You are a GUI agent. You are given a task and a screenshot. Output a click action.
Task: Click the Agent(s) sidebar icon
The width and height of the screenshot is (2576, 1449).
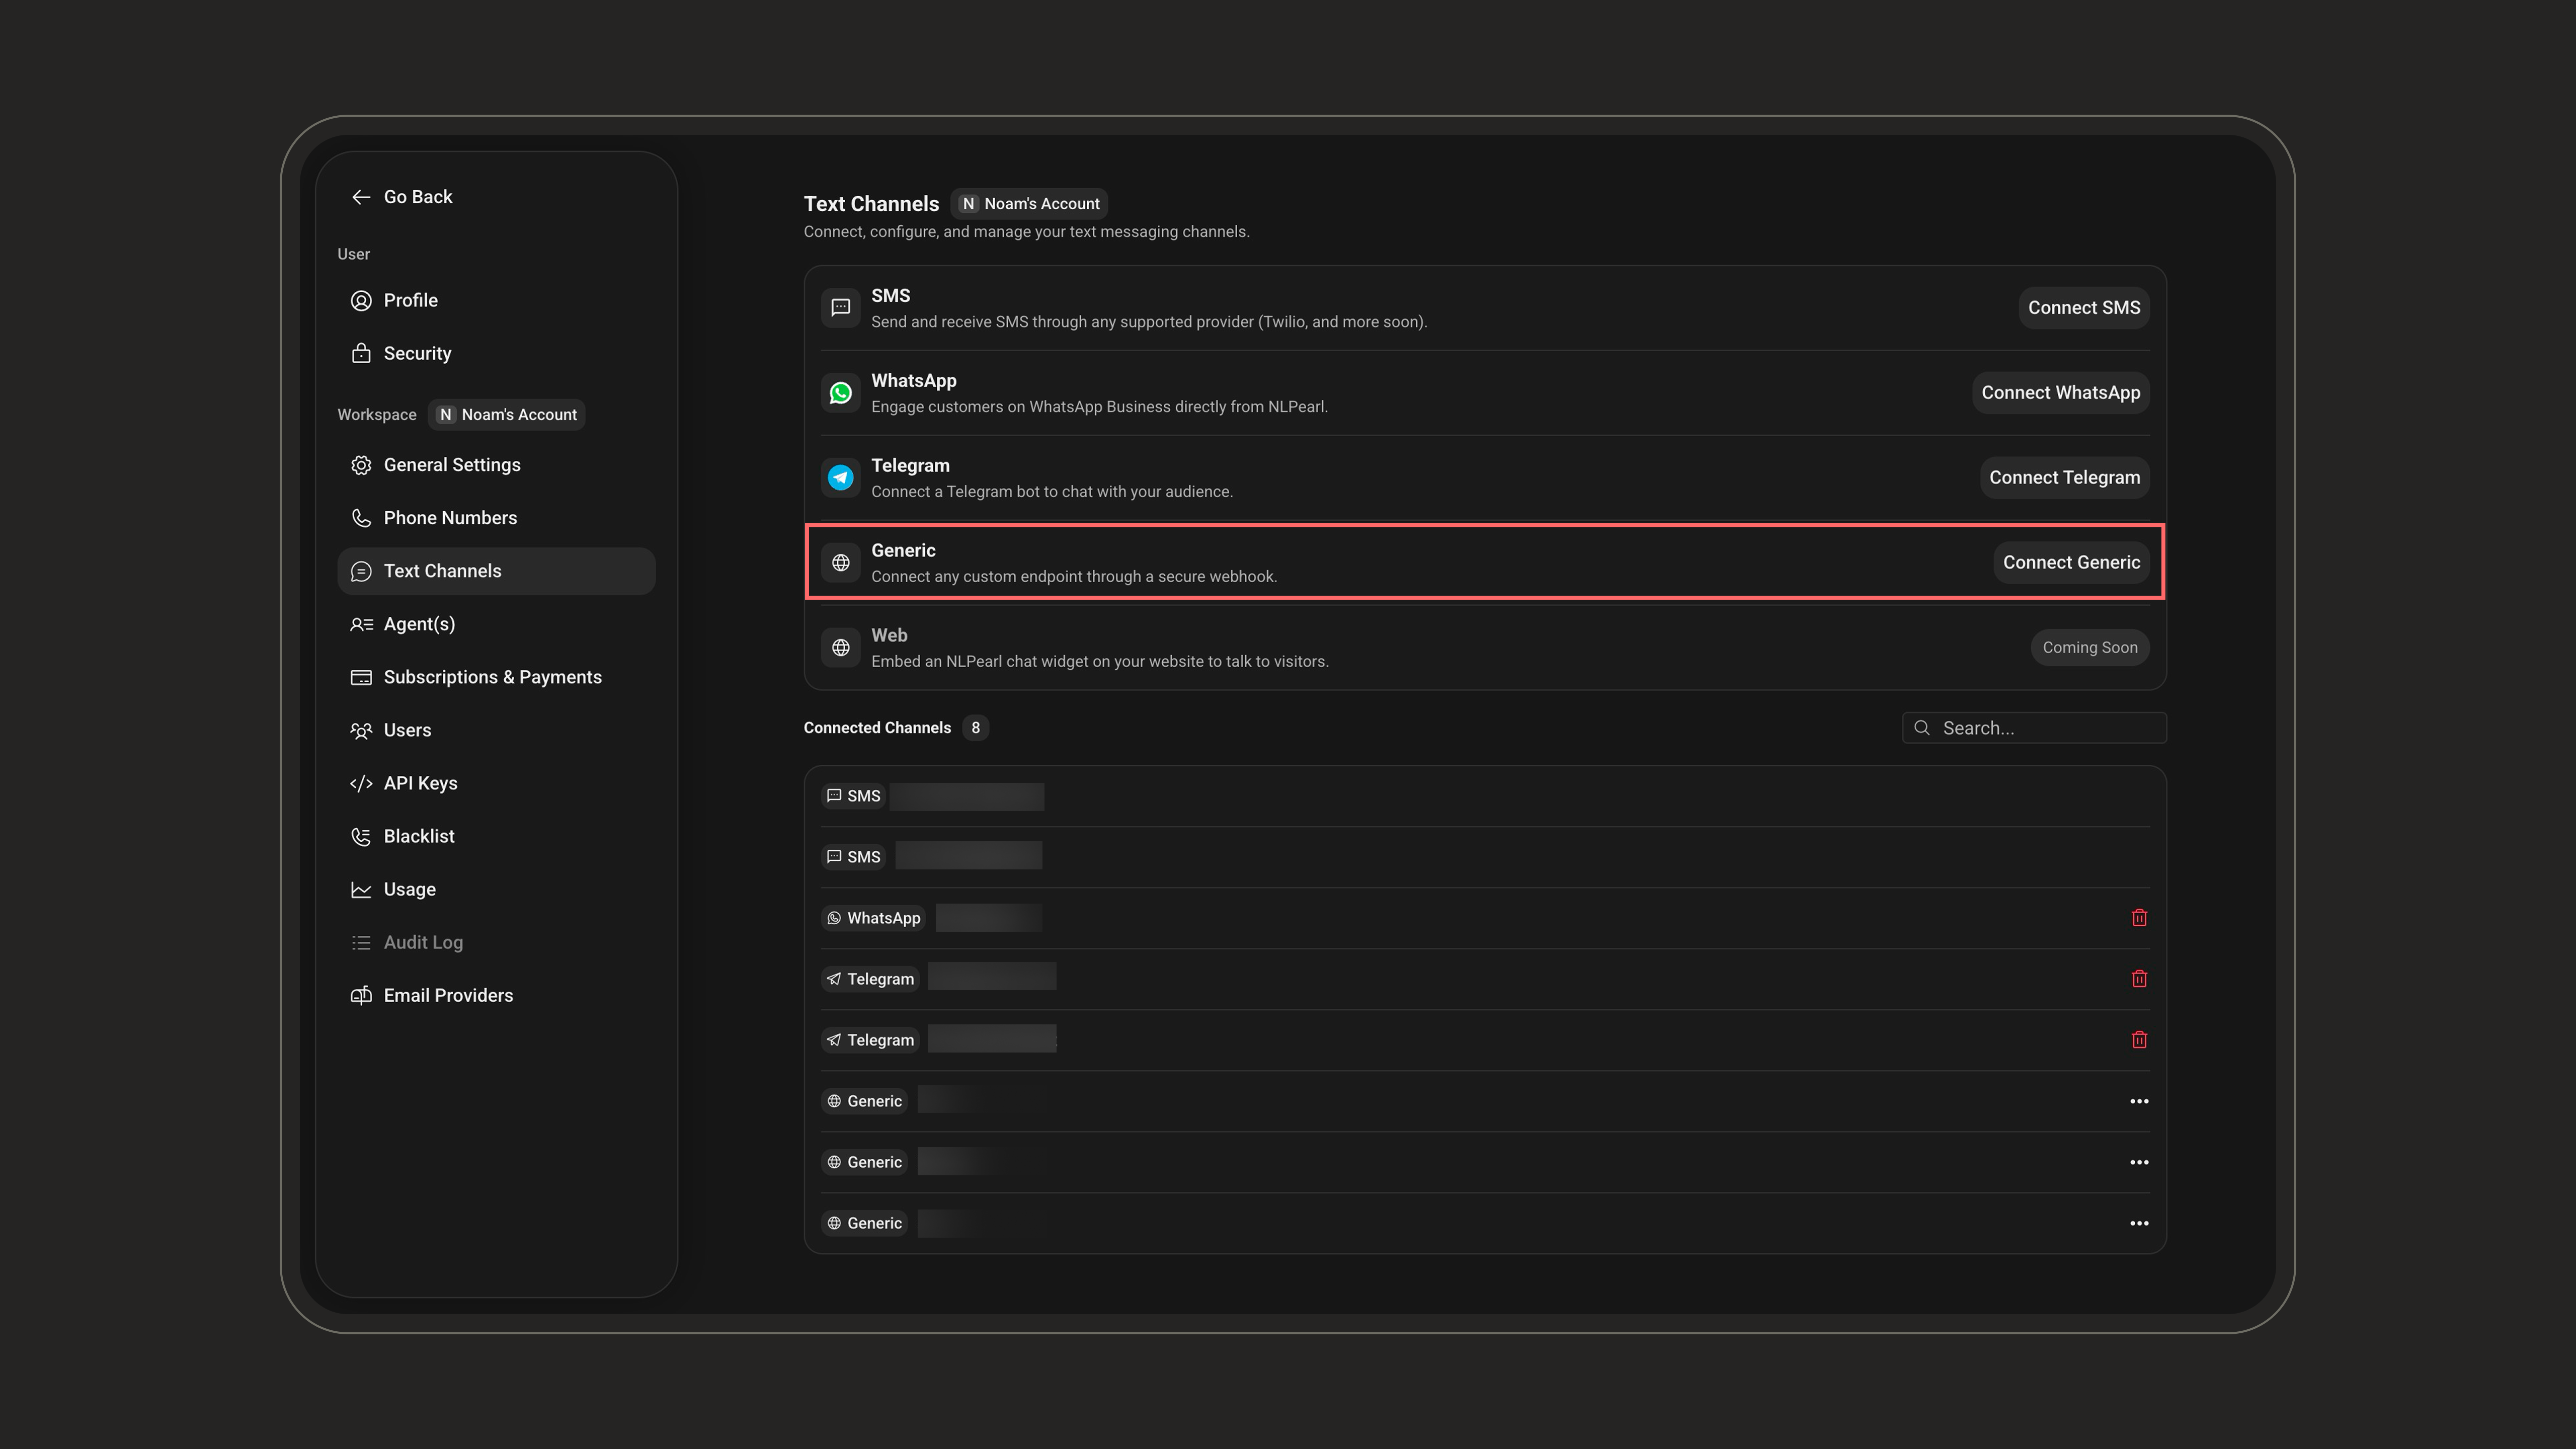coord(361,624)
